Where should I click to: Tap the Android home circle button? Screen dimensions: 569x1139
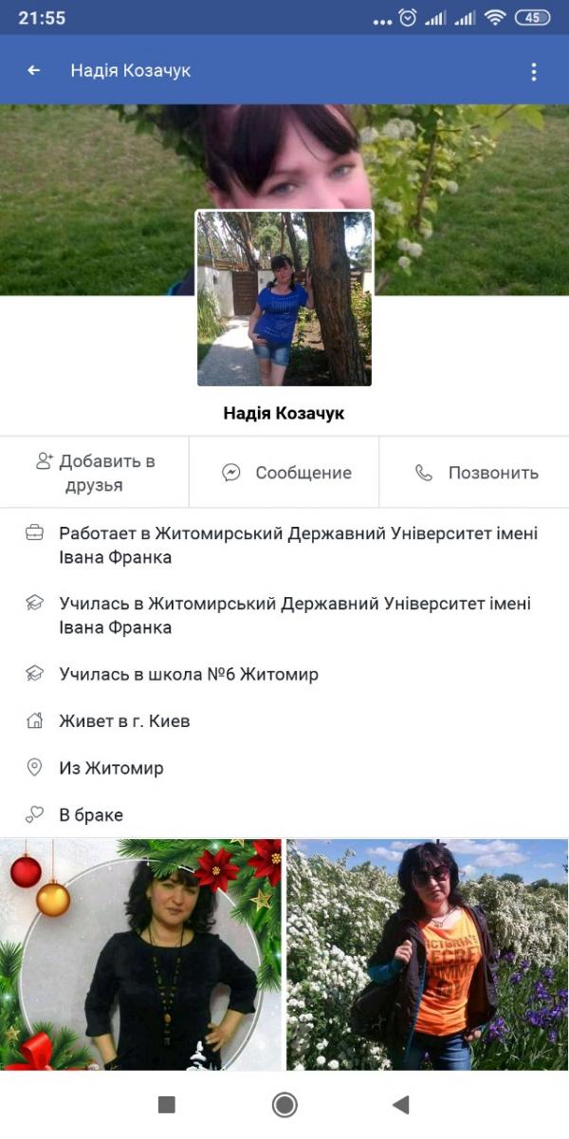[x=284, y=1105]
